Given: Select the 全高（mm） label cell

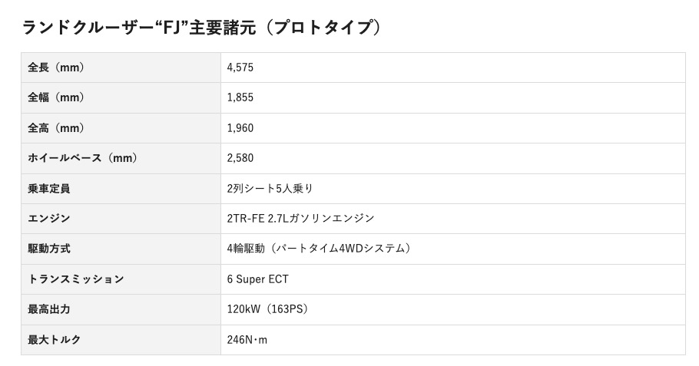Looking at the screenshot, I should click(56, 128).
